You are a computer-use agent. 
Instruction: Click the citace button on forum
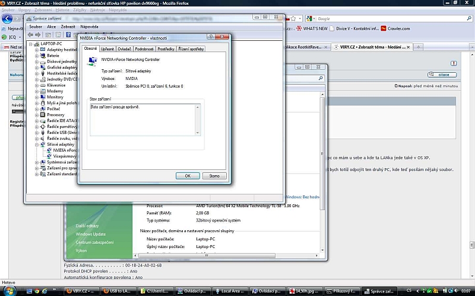[442, 75]
